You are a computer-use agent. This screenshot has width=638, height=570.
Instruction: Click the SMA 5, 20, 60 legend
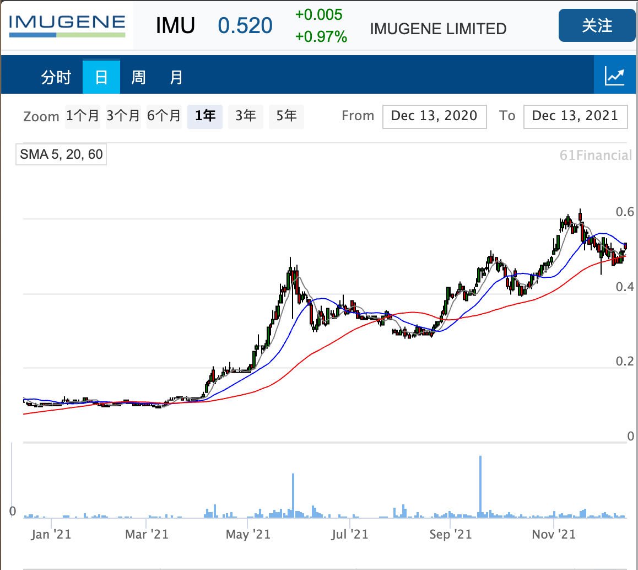pos(61,154)
